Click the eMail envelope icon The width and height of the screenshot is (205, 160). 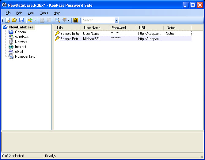[x=11, y=52]
